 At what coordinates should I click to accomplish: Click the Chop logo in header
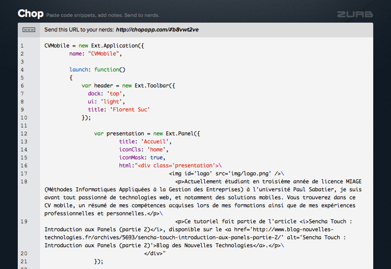click(x=30, y=14)
